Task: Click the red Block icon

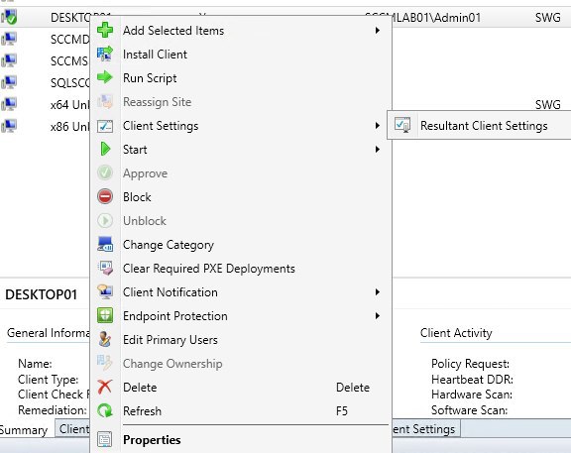Action: [x=105, y=196]
